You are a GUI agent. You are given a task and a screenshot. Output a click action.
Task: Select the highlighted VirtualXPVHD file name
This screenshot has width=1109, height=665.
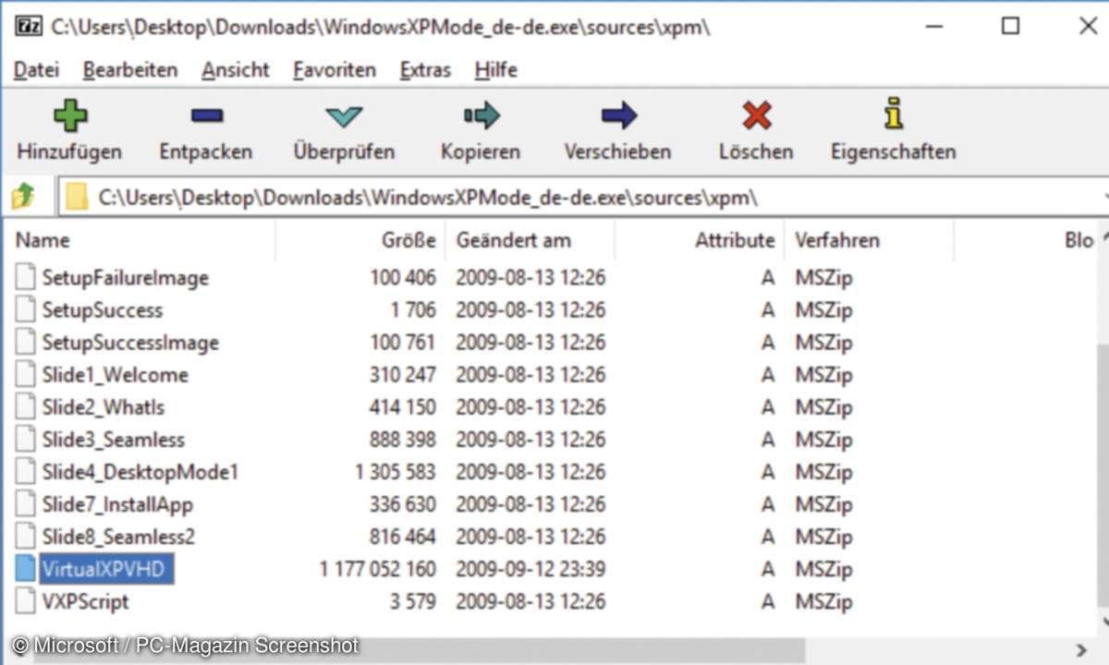pyautogui.click(x=107, y=569)
